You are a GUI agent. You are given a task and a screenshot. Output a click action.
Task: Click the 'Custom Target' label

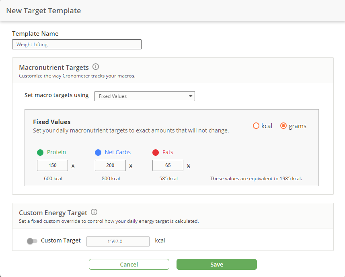coord(61,240)
